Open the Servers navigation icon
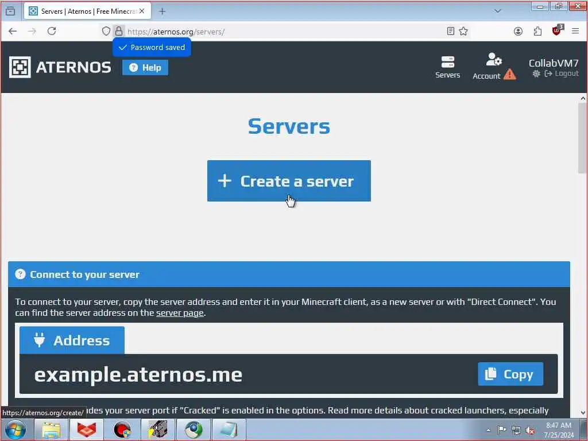The width and height of the screenshot is (588, 441). (x=447, y=67)
